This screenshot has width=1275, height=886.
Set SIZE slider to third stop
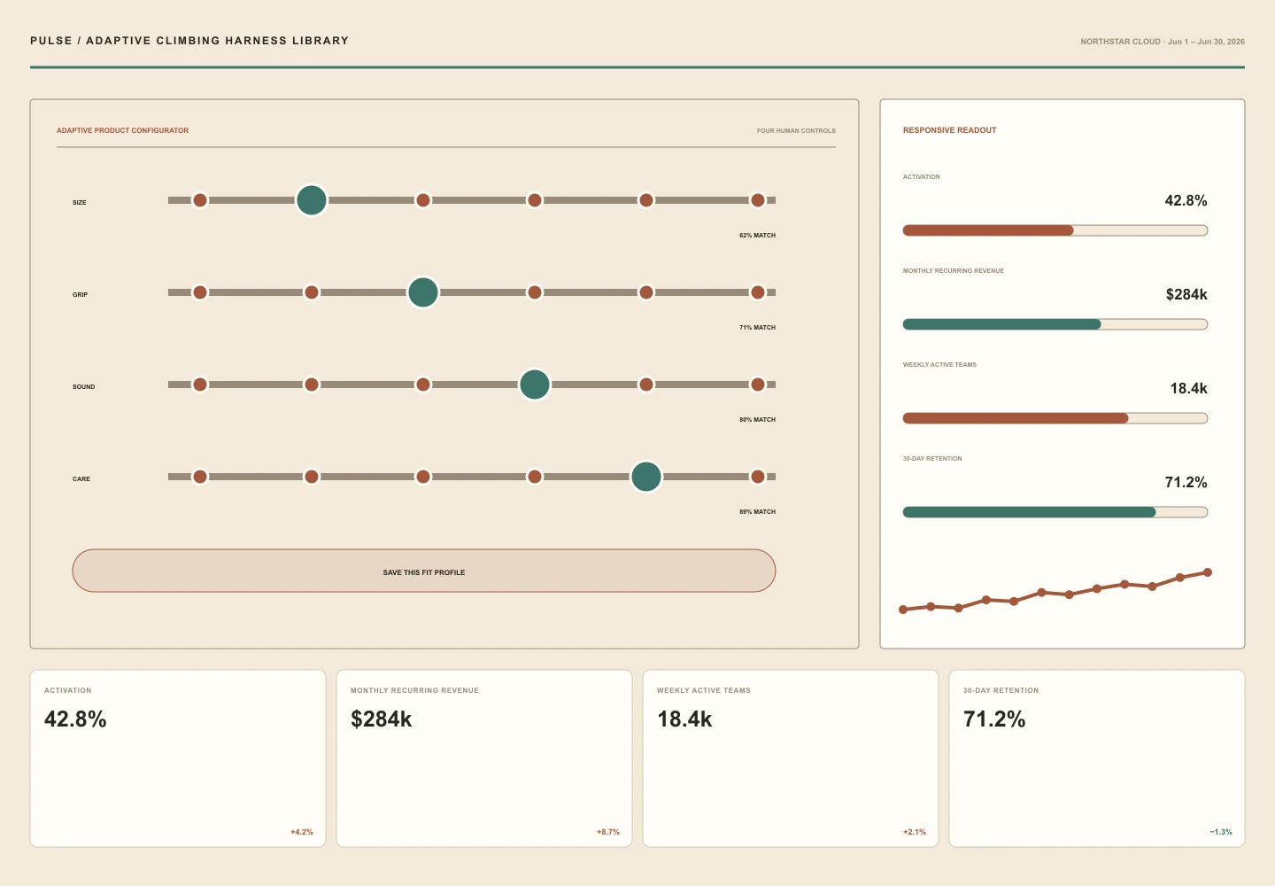423,200
